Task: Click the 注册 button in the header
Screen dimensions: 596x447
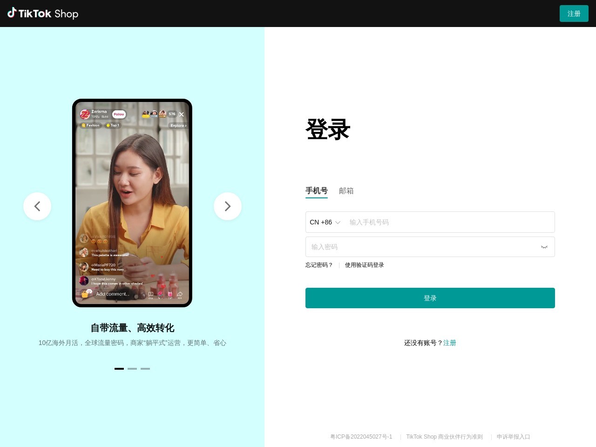Action: pos(574,14)
